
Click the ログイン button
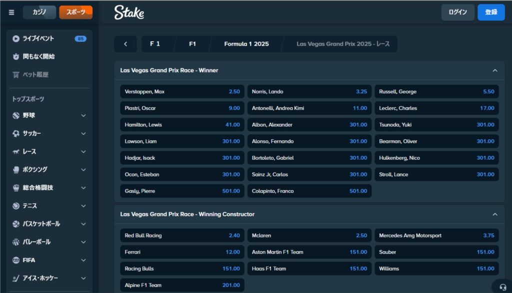(x=457, y=12)
